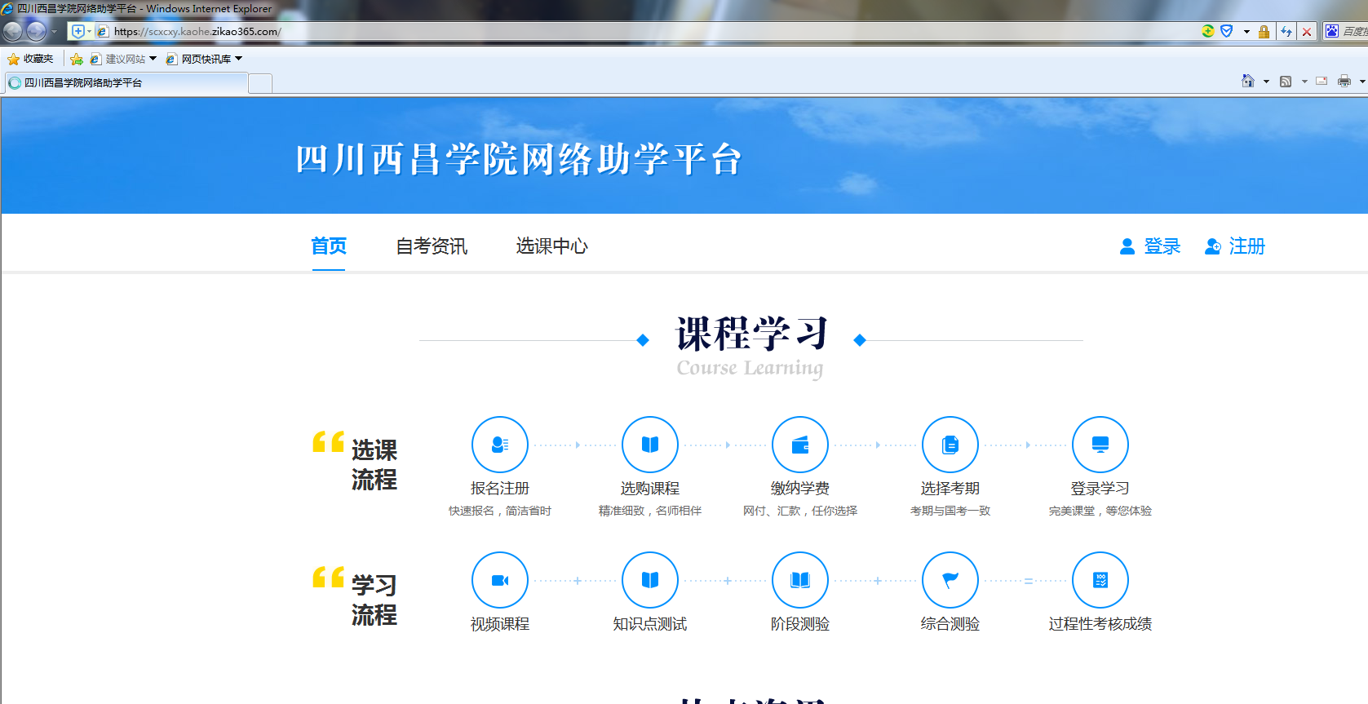
Task: Click the 综合测验 flag icon
Action: [950, 580]
